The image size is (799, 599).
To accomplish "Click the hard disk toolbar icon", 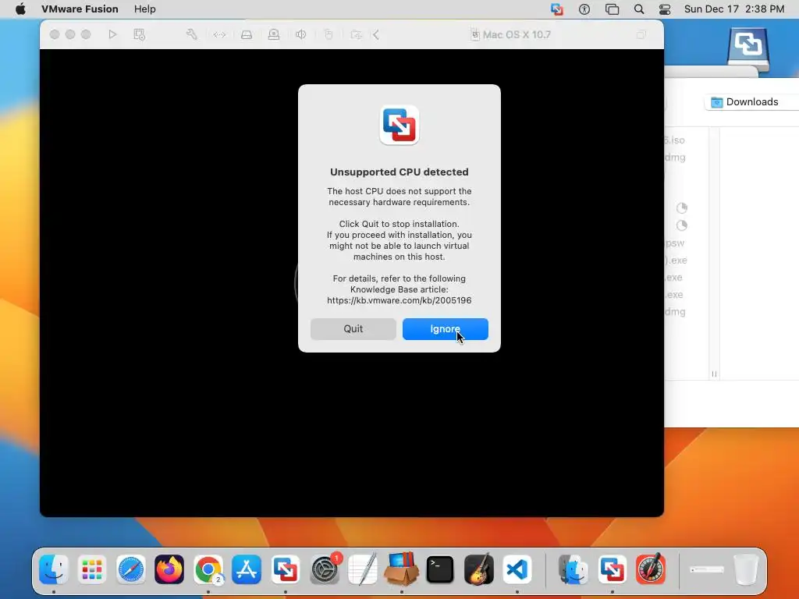I will [247, 34].
